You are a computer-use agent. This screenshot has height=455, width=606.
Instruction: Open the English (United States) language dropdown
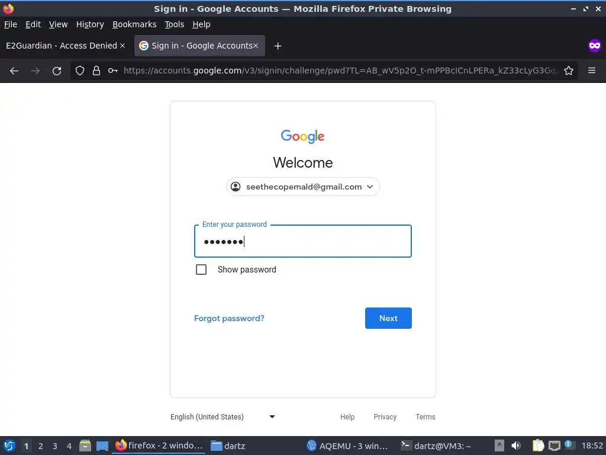(223, 416)
